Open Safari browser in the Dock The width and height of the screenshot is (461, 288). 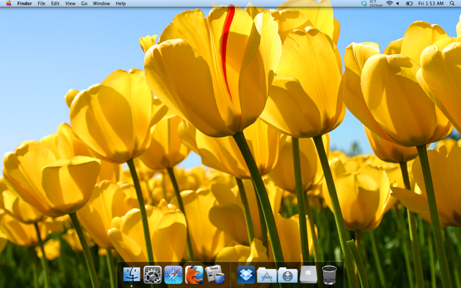click(173, 274)
